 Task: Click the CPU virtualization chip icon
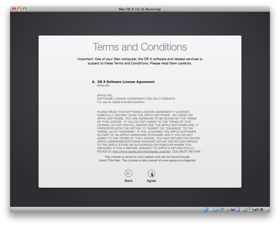(x=238, y=210)
